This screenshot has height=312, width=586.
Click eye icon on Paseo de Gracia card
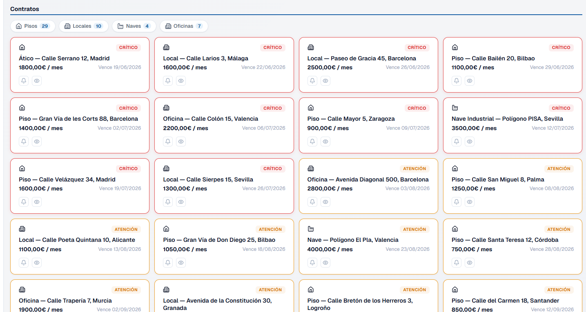(x=325, y=81)
